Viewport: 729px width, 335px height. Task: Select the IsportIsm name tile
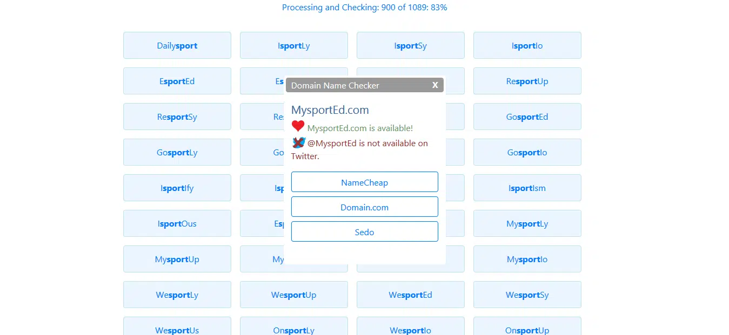(527, 188)
